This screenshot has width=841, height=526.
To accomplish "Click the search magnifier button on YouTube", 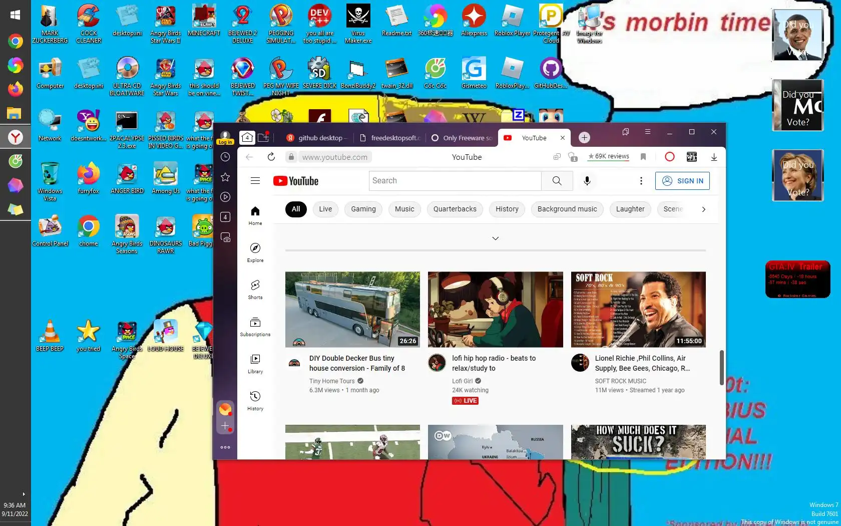I will (557, 181).
